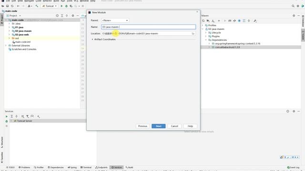
Task: Collapse all in Maven tool window
Action: coord(249,21)
